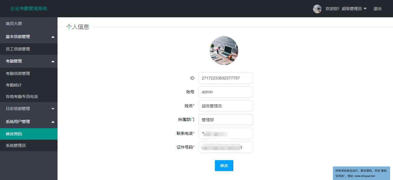The height and width of the screenshot is (180, 393).
Task: Click the blue 修改 button
Action: point(224,166)
